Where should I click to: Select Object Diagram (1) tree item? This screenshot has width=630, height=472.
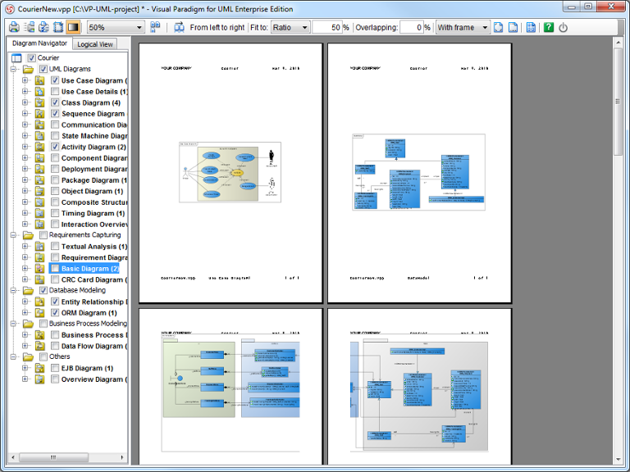click(93, 191)
